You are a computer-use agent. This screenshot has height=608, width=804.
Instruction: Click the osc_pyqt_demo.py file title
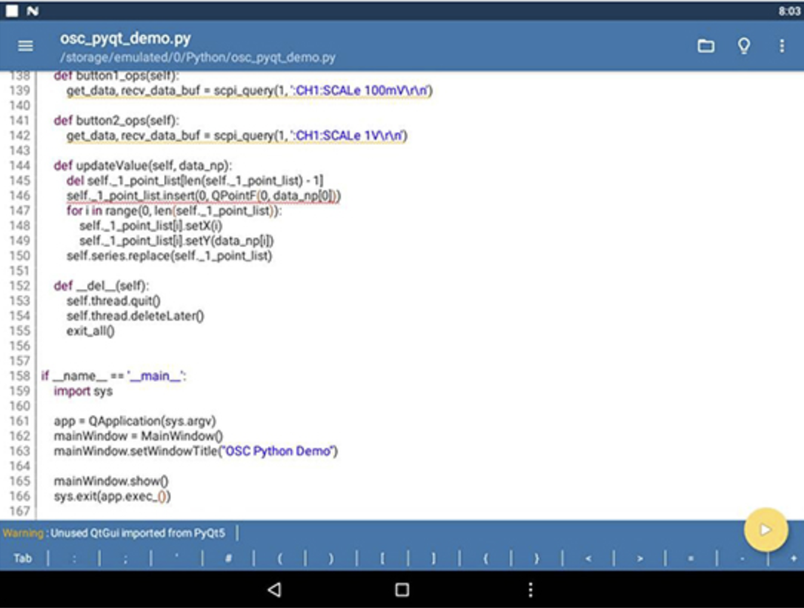[x=124, y=39]
